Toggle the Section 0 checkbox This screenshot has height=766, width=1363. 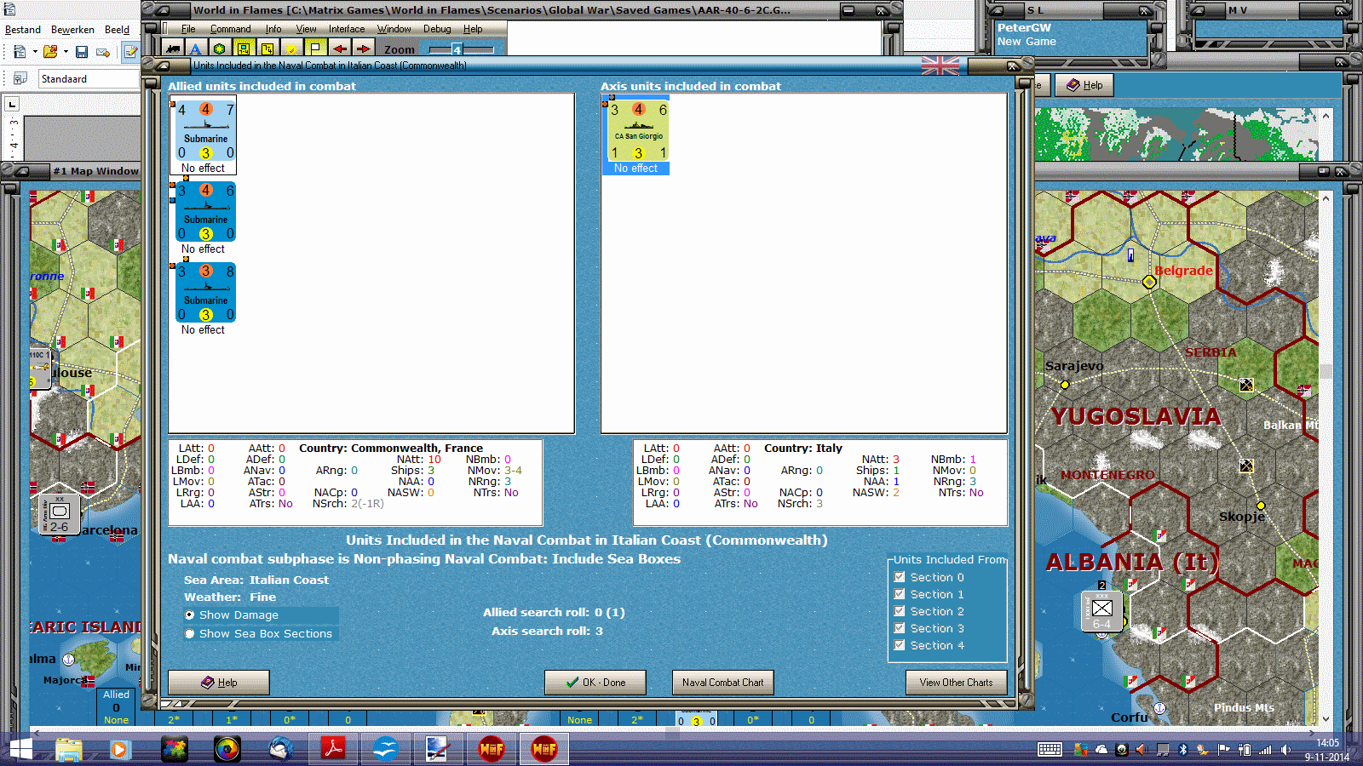(x=900, y=577)
